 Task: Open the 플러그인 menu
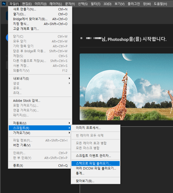tap(134, 4)
